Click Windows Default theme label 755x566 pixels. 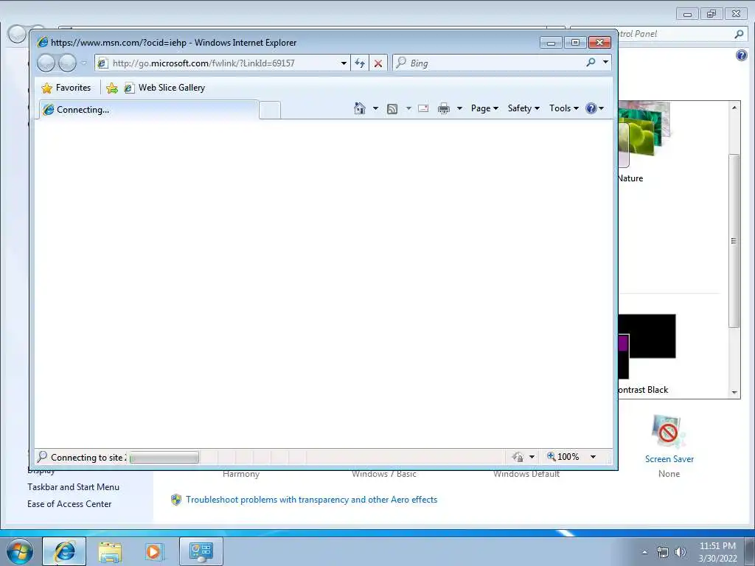pos(526,474)
